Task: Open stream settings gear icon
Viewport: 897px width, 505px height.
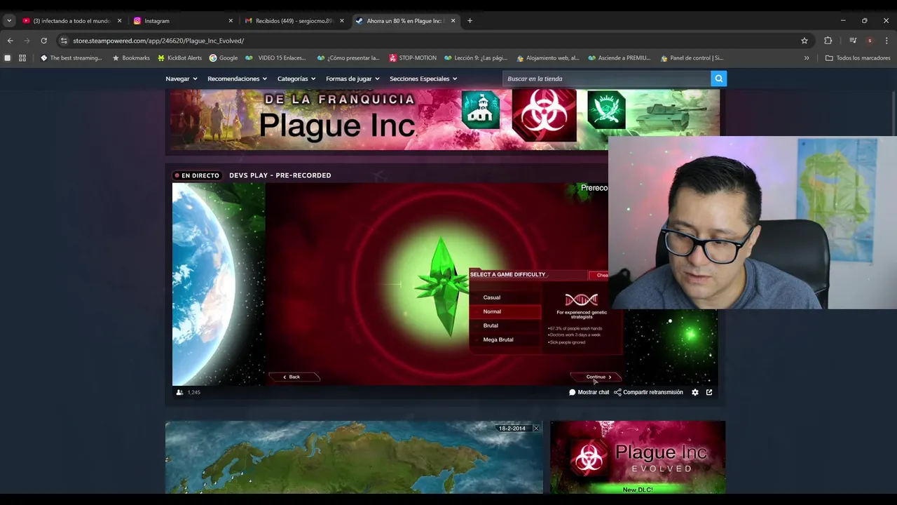Action: [x=695, y=392]
